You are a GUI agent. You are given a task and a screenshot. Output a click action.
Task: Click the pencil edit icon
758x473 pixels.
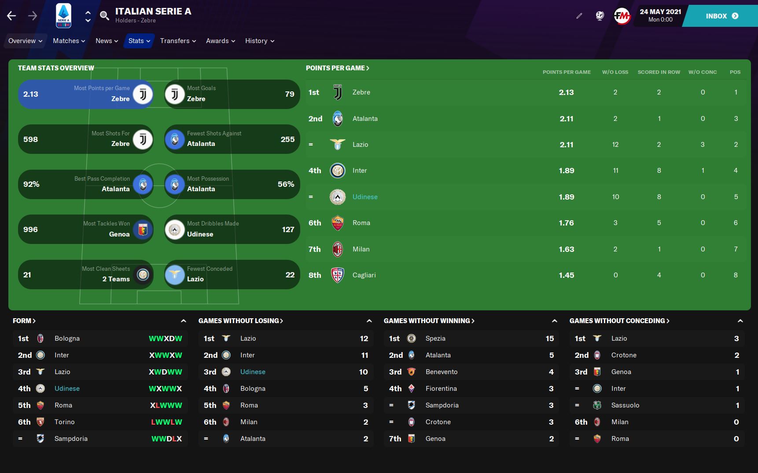(579, 16)
